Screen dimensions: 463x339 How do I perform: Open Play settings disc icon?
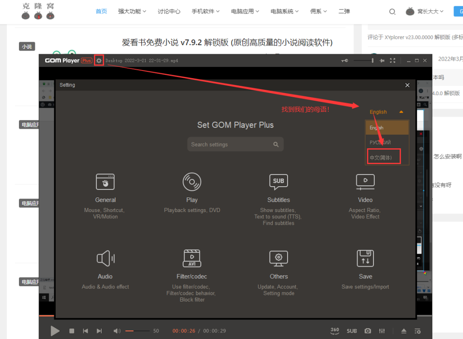point(192,182)
